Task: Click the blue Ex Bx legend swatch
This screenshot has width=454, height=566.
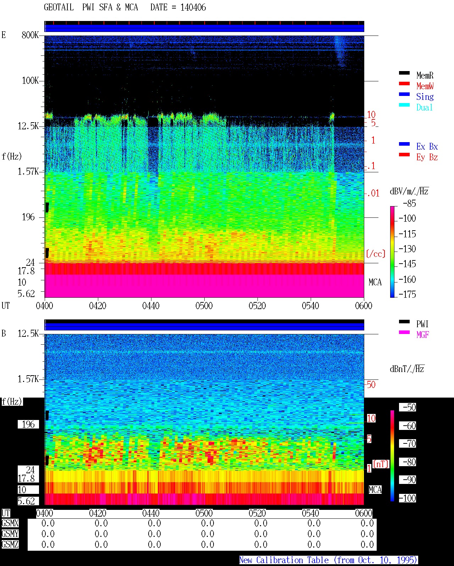Action: tap(404, 144)
